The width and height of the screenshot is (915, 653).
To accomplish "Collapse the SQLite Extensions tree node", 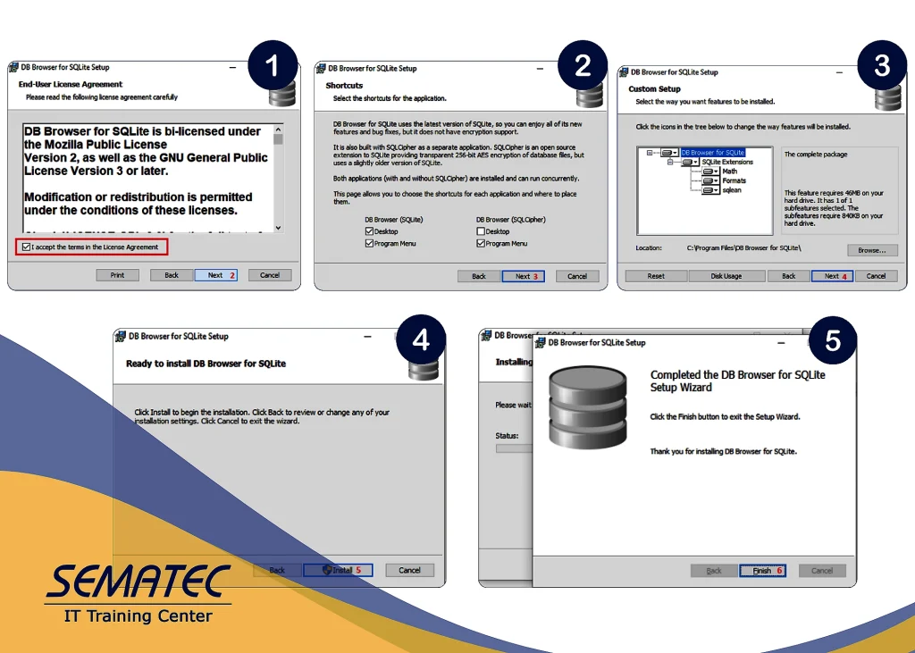I will (670, 163).
